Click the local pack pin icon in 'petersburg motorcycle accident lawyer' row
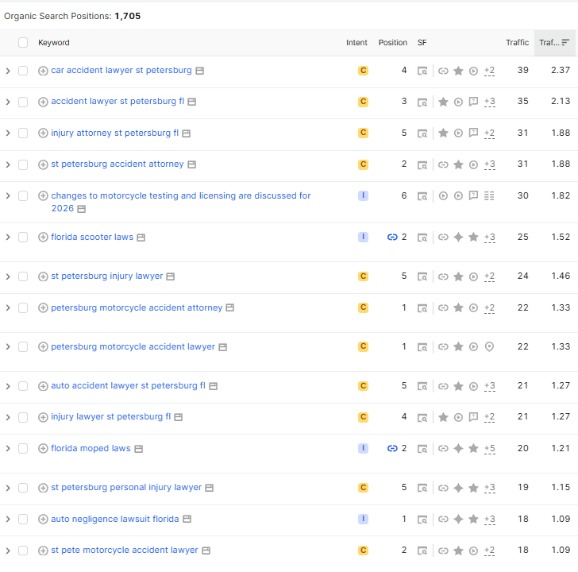This screenshot has width=578, height=572. 489,347
